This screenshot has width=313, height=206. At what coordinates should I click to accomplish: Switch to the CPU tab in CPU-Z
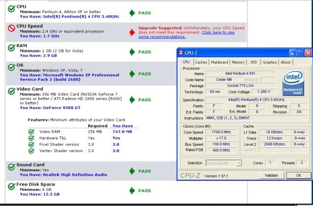[x=186, y=62]
